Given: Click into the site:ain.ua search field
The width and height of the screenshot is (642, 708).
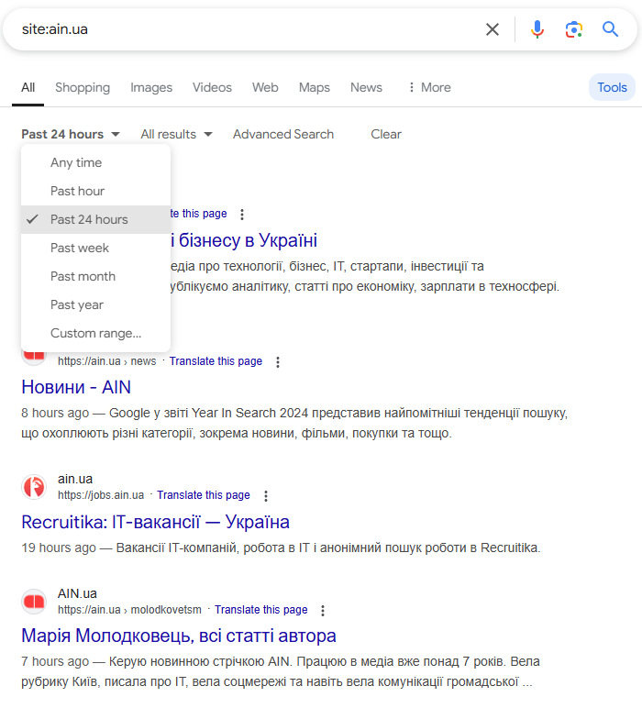Looking at the screenshot, I should coord(248,29).
